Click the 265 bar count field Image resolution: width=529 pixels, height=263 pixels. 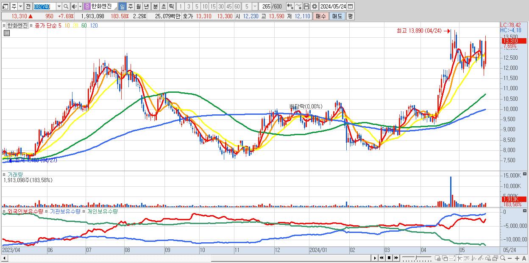265,6
